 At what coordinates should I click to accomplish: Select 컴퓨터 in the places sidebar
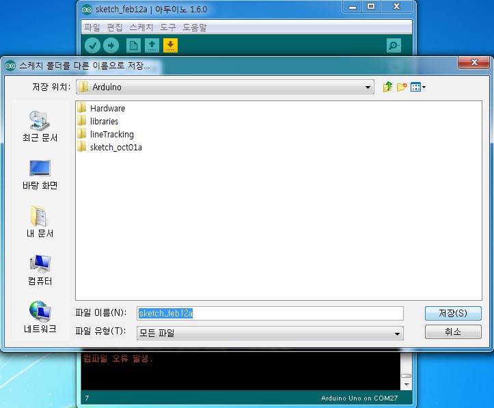[x=40, y=270]
